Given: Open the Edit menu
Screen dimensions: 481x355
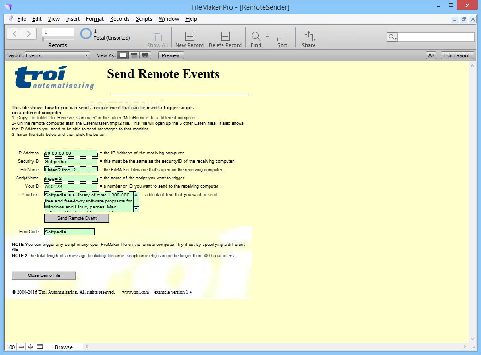Looking at the screenshot, I should pyautogui.click(x=37, y=19).
